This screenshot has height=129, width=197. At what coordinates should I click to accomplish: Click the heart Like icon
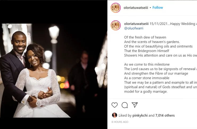click(115, 105)
